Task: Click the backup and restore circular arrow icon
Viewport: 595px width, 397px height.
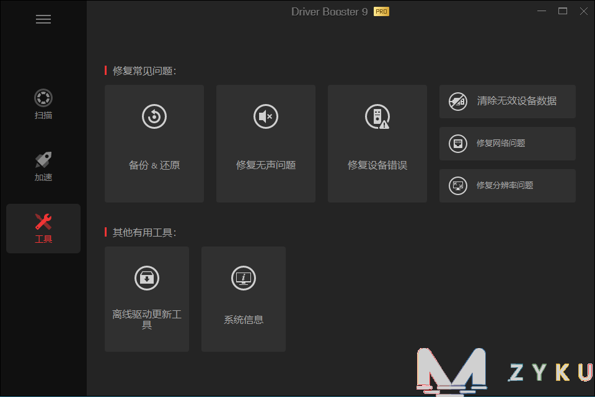Action: click(x=154, y=116)
